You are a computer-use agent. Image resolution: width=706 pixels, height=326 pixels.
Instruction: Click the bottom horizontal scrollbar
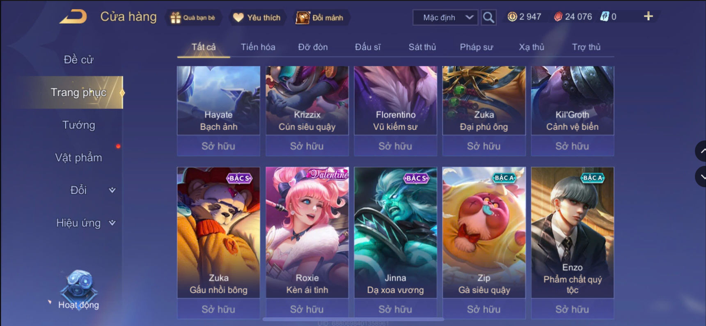[x=353, y=319]
